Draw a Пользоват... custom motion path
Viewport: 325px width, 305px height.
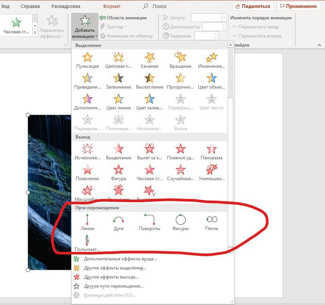87,243
